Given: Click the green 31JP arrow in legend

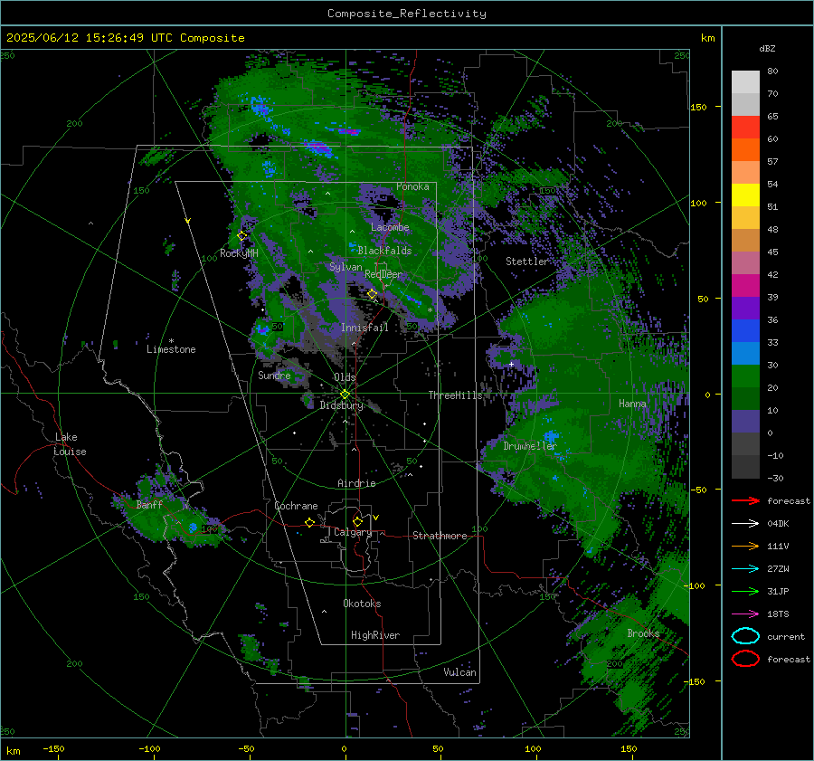Looking at the screenshot, I should point(745,591).
